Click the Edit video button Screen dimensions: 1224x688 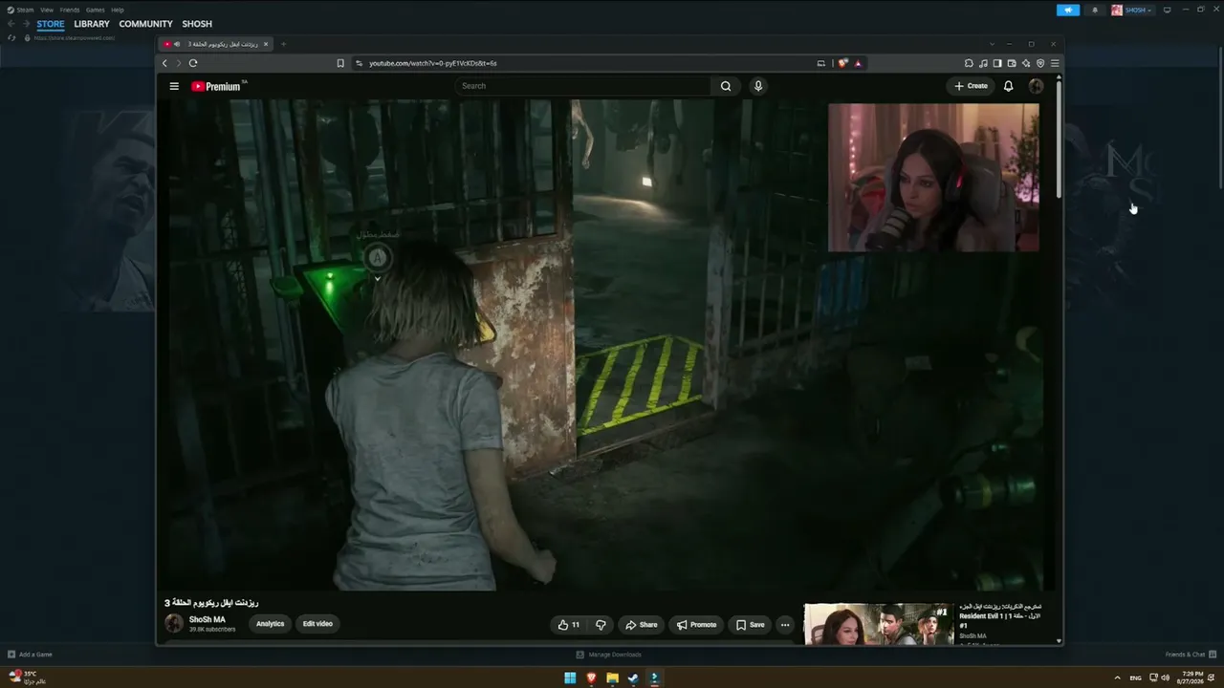point(317,624)
